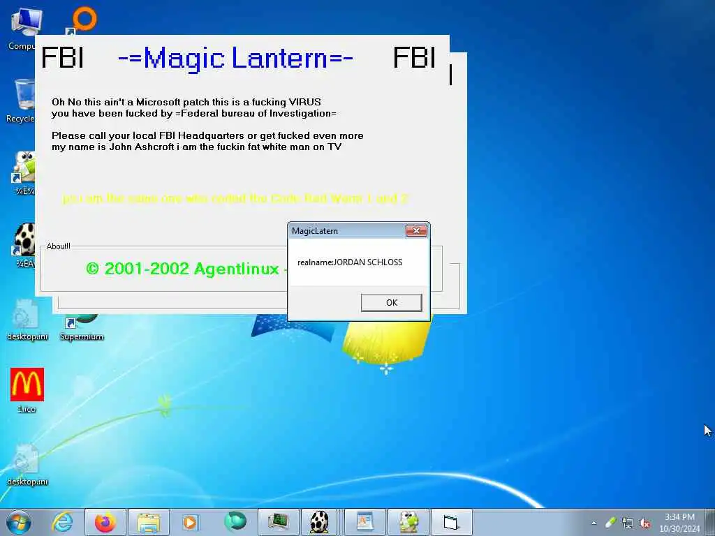Click the realname:JORDAN SCHLOSS message text
The image size is (715, 536).
[350, 262]
